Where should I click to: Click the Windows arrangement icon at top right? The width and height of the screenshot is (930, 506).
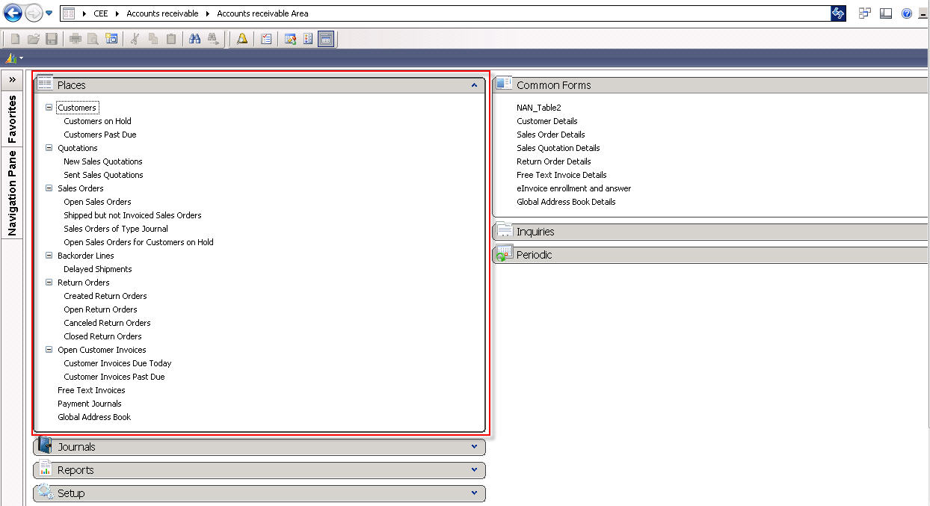[865, 13]
